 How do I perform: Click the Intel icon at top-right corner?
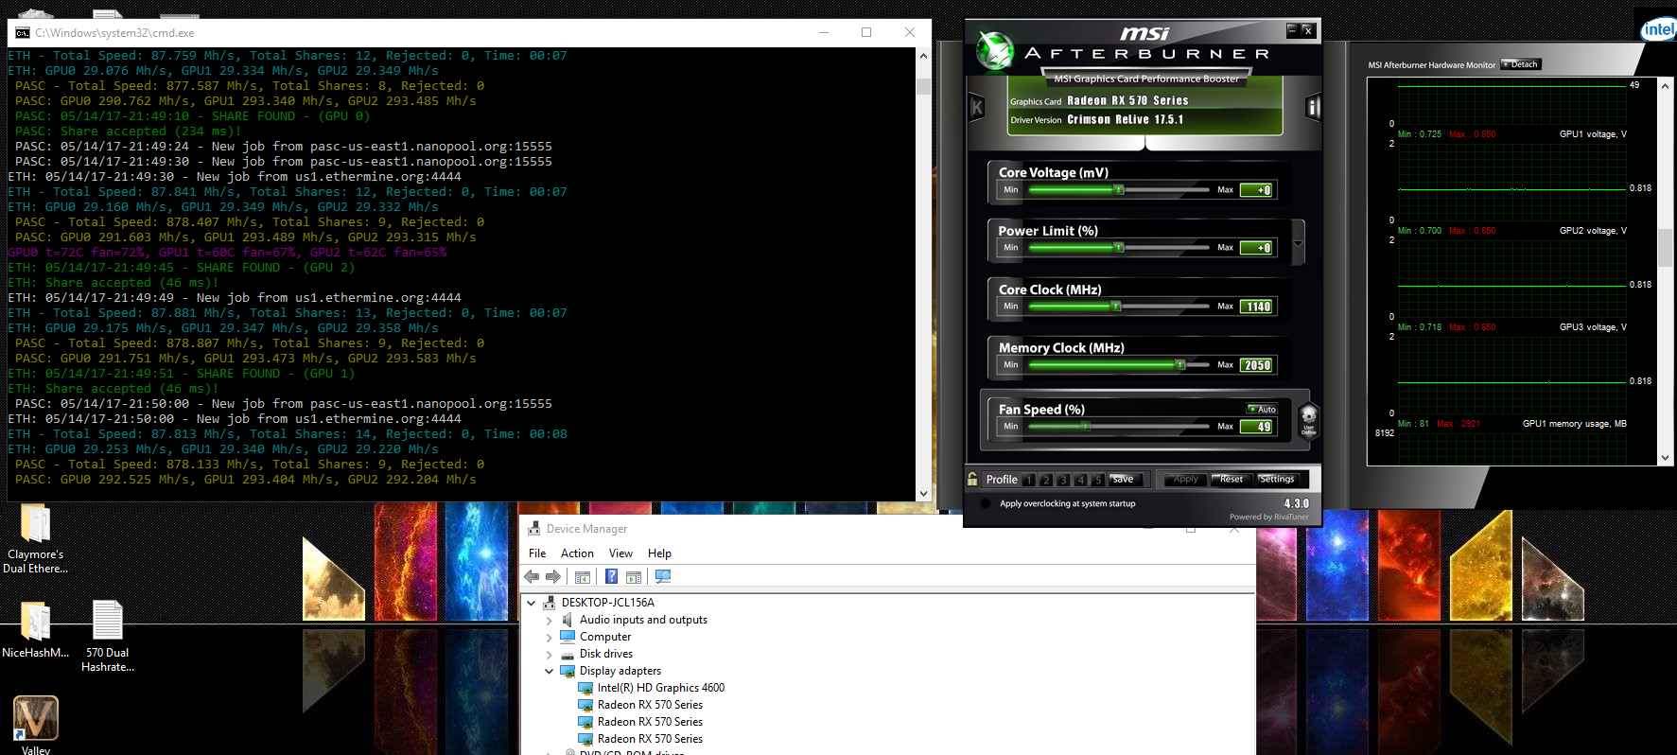(1659, 29)
